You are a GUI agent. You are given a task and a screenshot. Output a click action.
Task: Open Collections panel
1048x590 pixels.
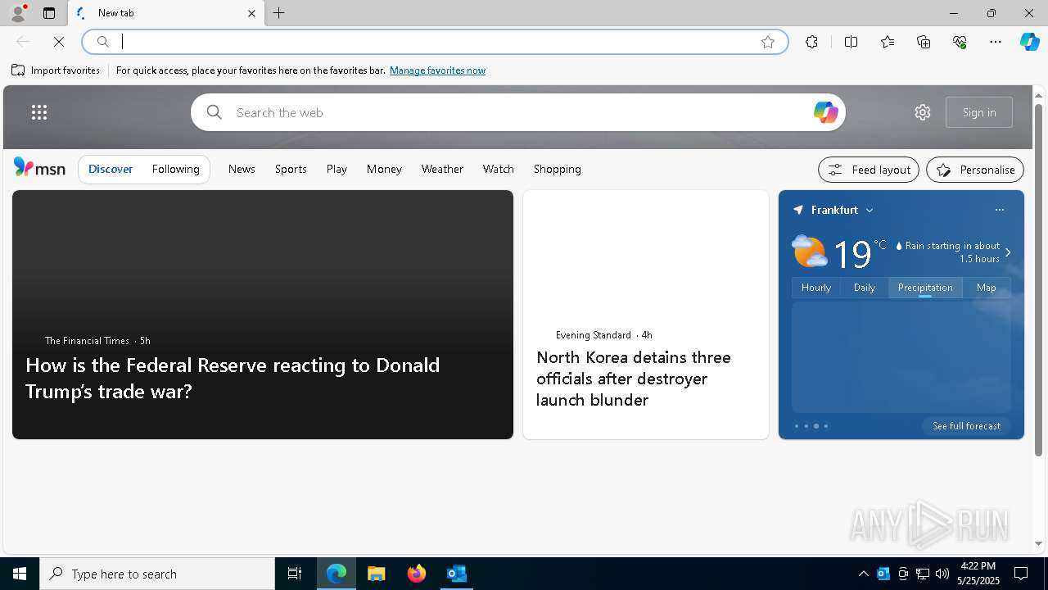click(924, 42)
